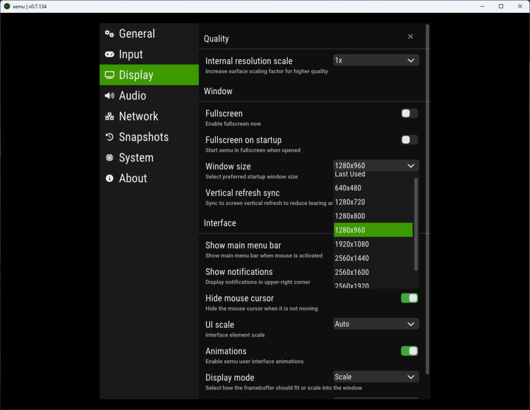Image resolution: width=530 pixels, height=410 pixels.
Task: Select highlighted 1280x960 option
Action: (373, 230)
